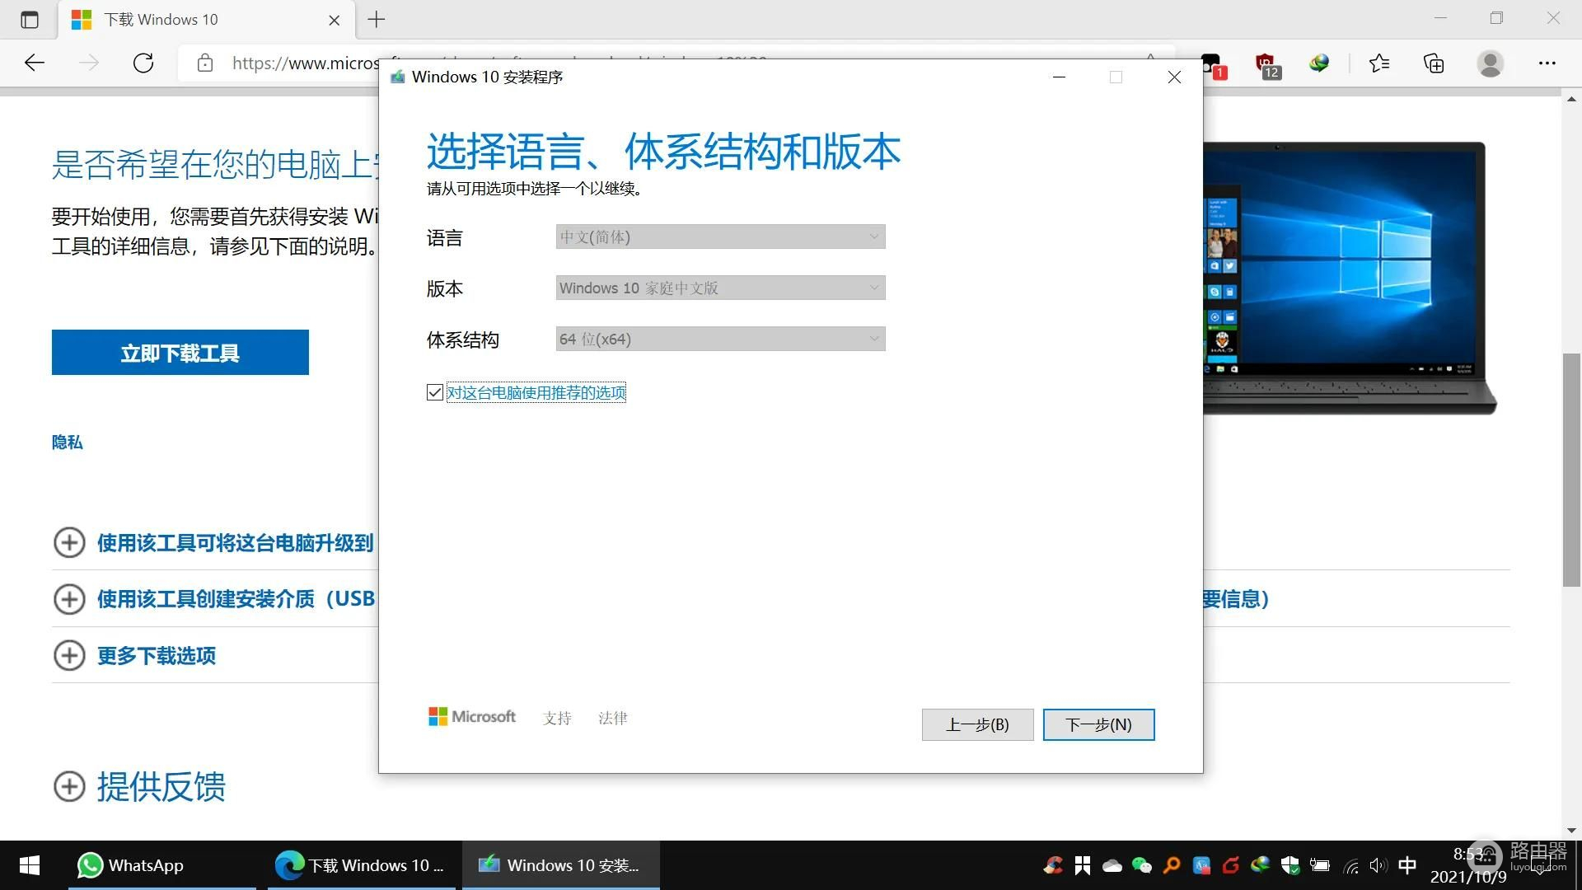1582x890 pixels.
Task: Open the tab actions icon
Action: tap(30, 20)
